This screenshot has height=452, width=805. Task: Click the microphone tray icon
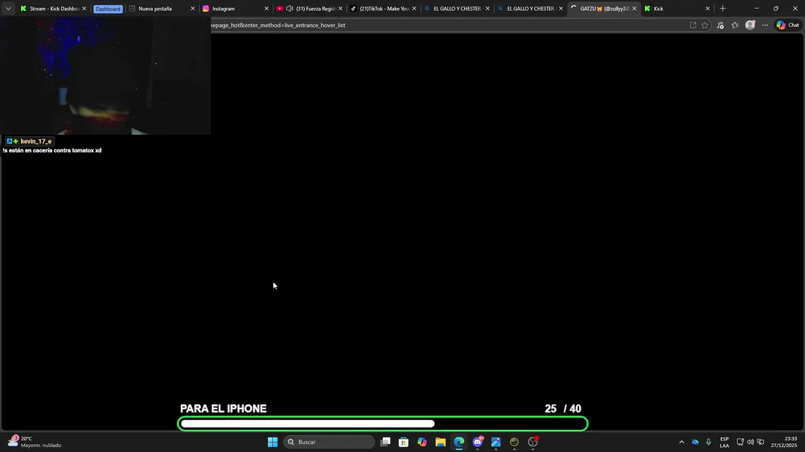pyautogui.click(x=709, y=442)
